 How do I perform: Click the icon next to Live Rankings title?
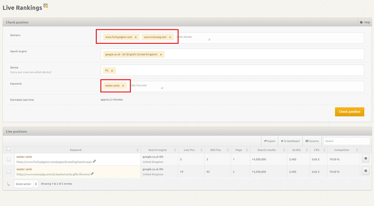tap(46, 6)
